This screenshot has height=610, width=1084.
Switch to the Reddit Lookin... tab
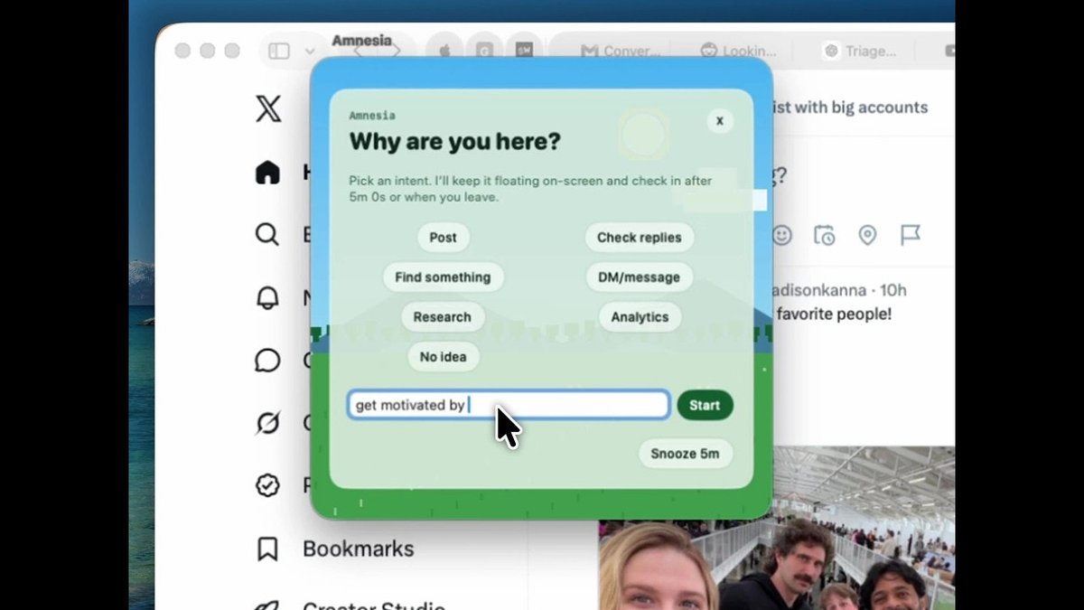(x=738, y=52)
